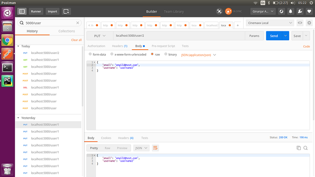Copy response body to clipboard icon

coord(299,148)
